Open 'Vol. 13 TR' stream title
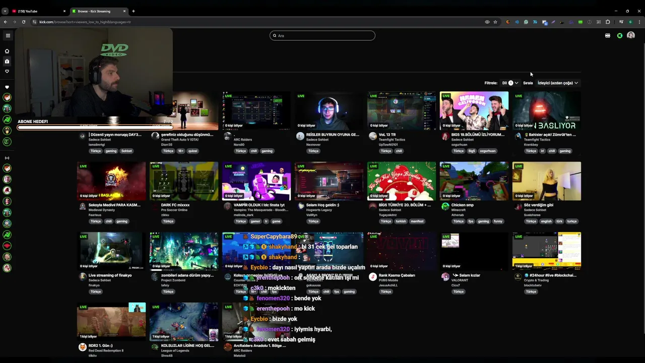The height and width of the screenshot is (363, 645). pyautogui.click(x=387, y=135)
